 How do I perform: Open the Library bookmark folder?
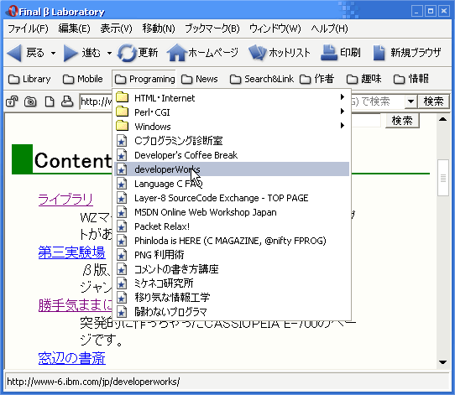point(29,79)
